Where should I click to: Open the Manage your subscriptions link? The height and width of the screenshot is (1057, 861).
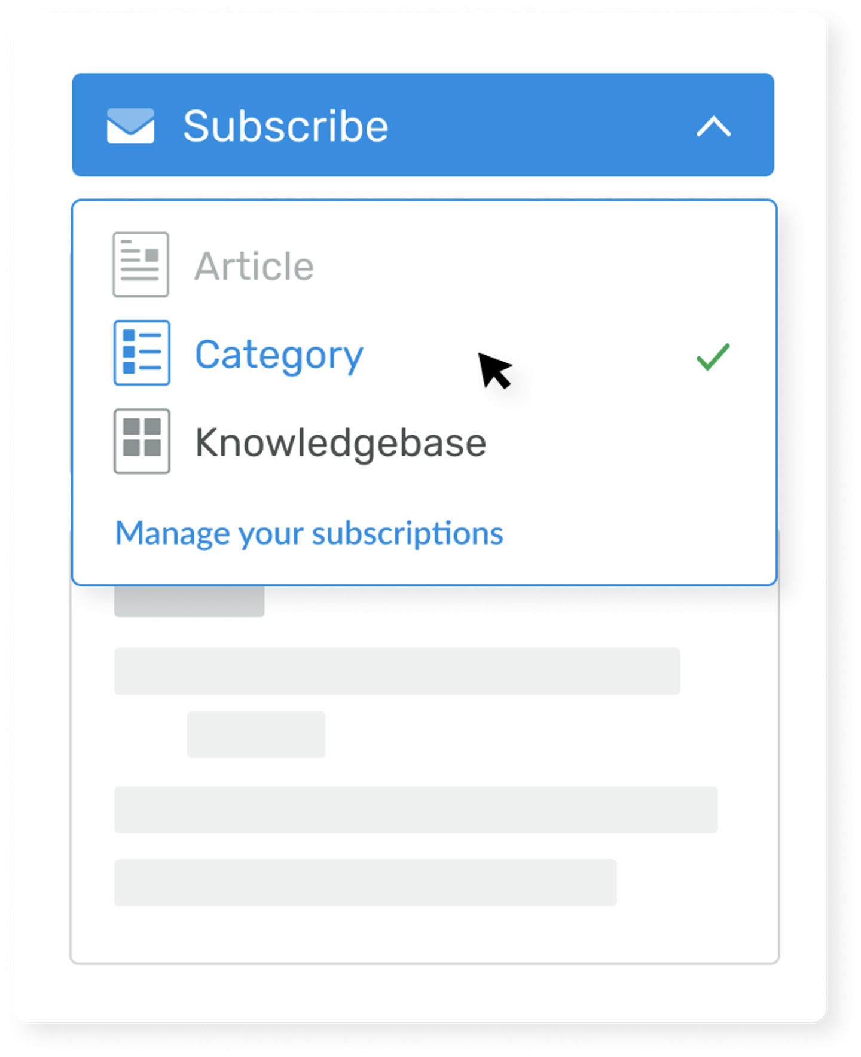pyautogui.click(x=309, y=533)
